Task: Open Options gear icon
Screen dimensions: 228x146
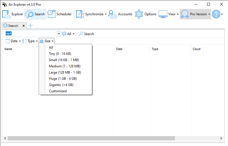Action: (139, 14)
